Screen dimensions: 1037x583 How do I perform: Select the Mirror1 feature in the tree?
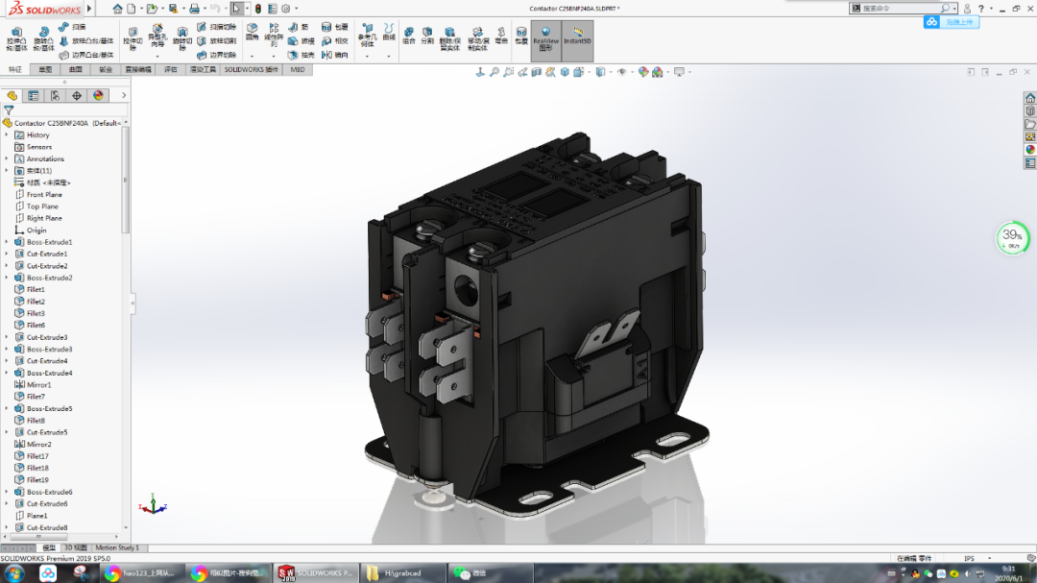tap(38, 385)
